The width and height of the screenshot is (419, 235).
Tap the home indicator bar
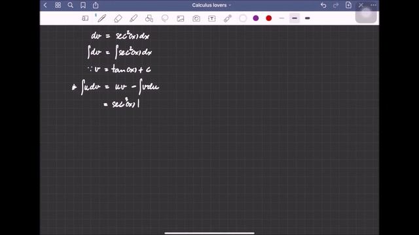click(209, 233)
